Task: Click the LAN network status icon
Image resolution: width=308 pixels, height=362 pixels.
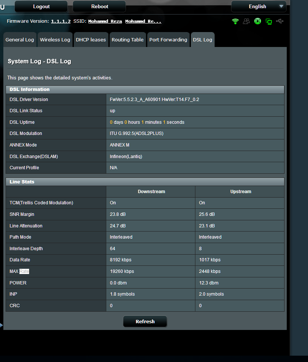Action: (268, 22)
